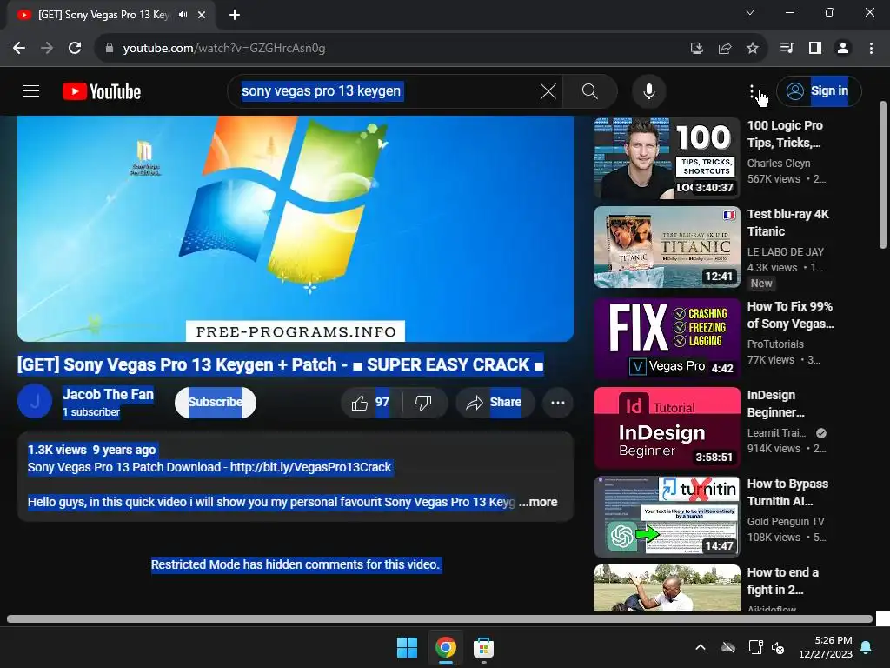Open tab search dropdown chevron
Image resolution: width=890 pixels, height=668 pixels.
point(750,12)
